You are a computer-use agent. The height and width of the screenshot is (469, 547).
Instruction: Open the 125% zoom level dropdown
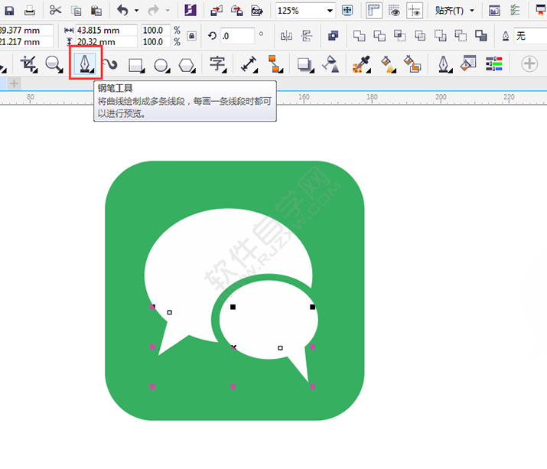coord(330,11)
